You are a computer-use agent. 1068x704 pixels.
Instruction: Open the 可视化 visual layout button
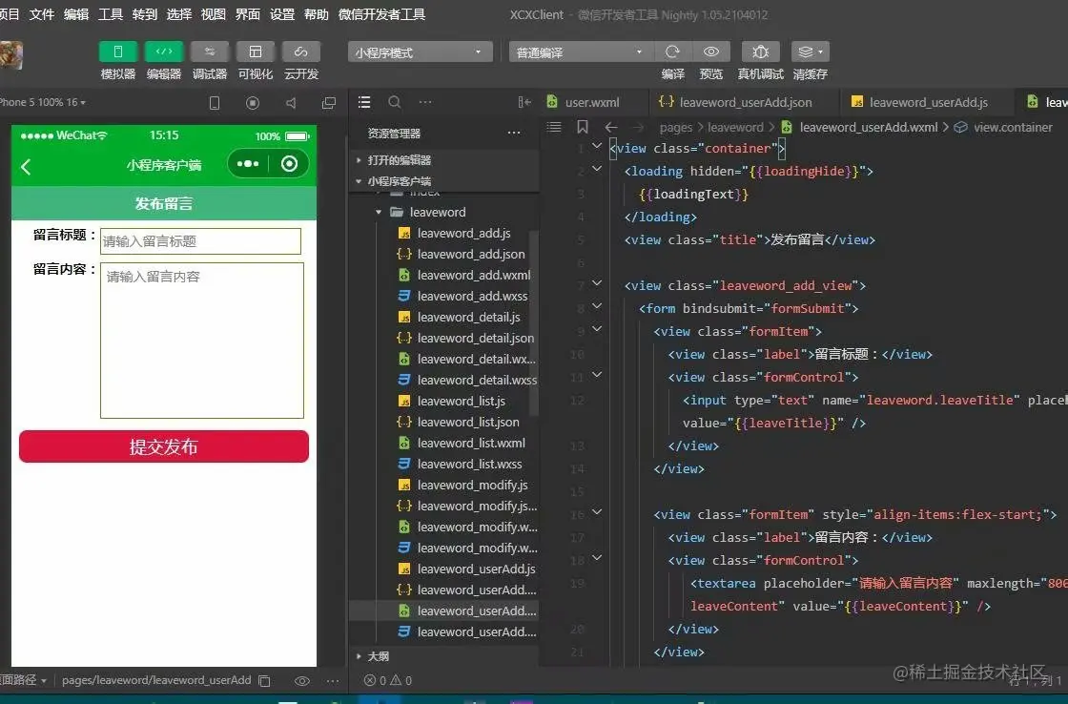pyautogui.click(x=256, y=52)
